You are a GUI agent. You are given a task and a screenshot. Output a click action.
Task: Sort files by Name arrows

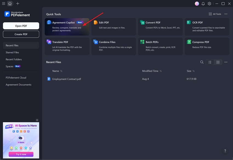coord(61,71)
